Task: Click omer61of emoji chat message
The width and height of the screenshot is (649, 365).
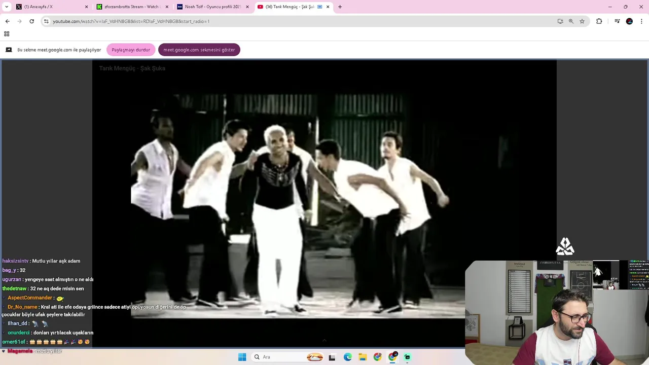Action: coord(46,342)
